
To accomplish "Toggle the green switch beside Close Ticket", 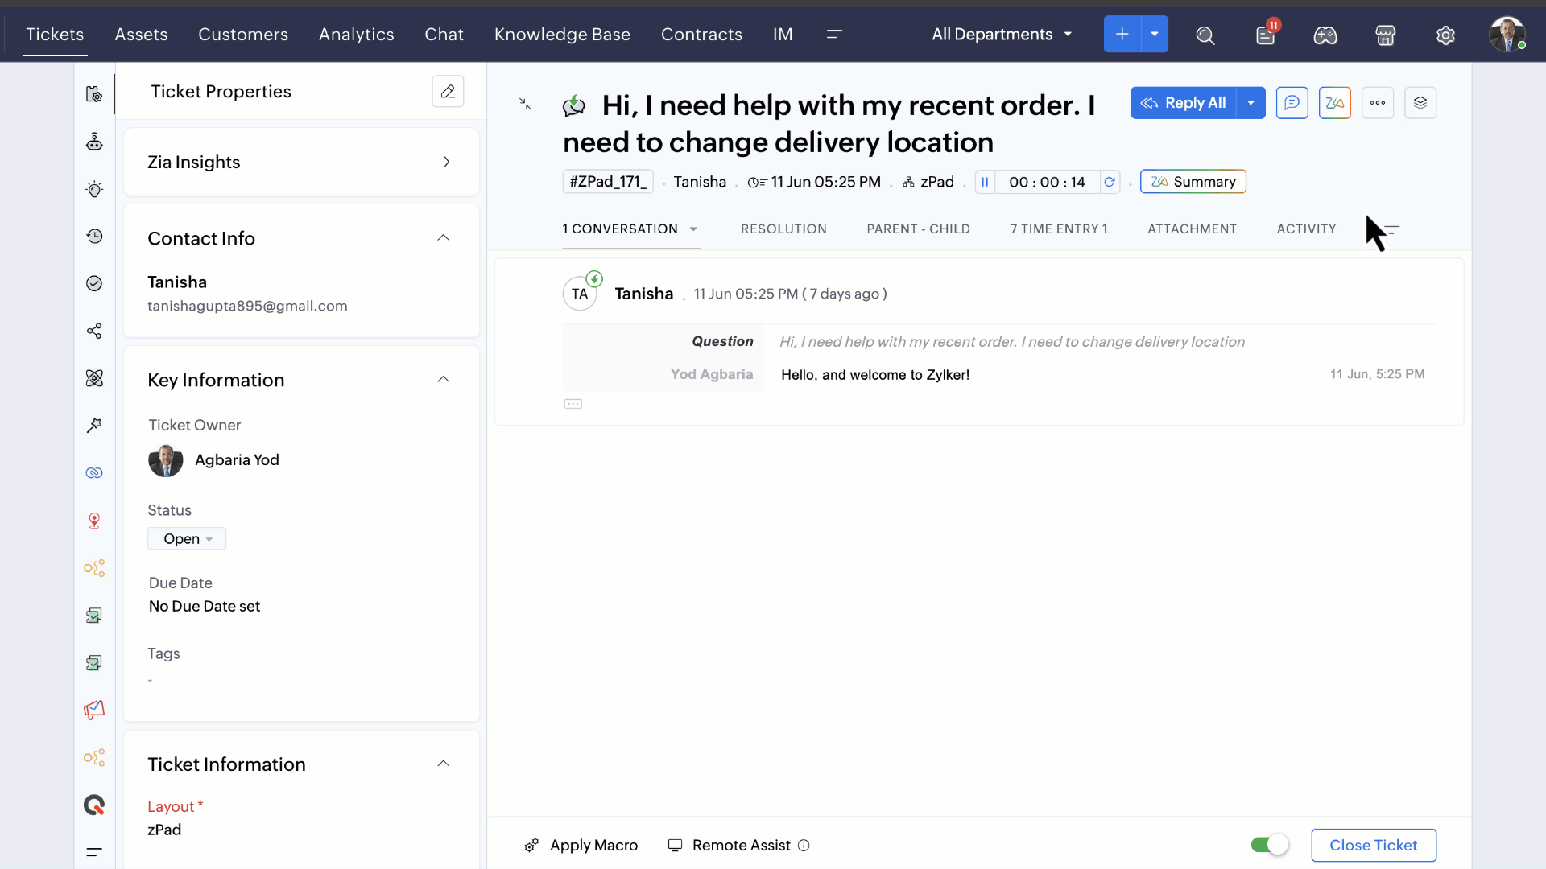I will [x=1269, y=845].
